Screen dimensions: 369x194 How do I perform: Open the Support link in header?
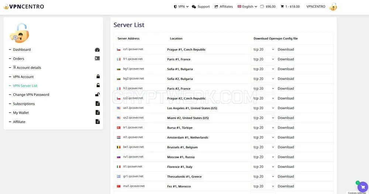tap(201, 7)
